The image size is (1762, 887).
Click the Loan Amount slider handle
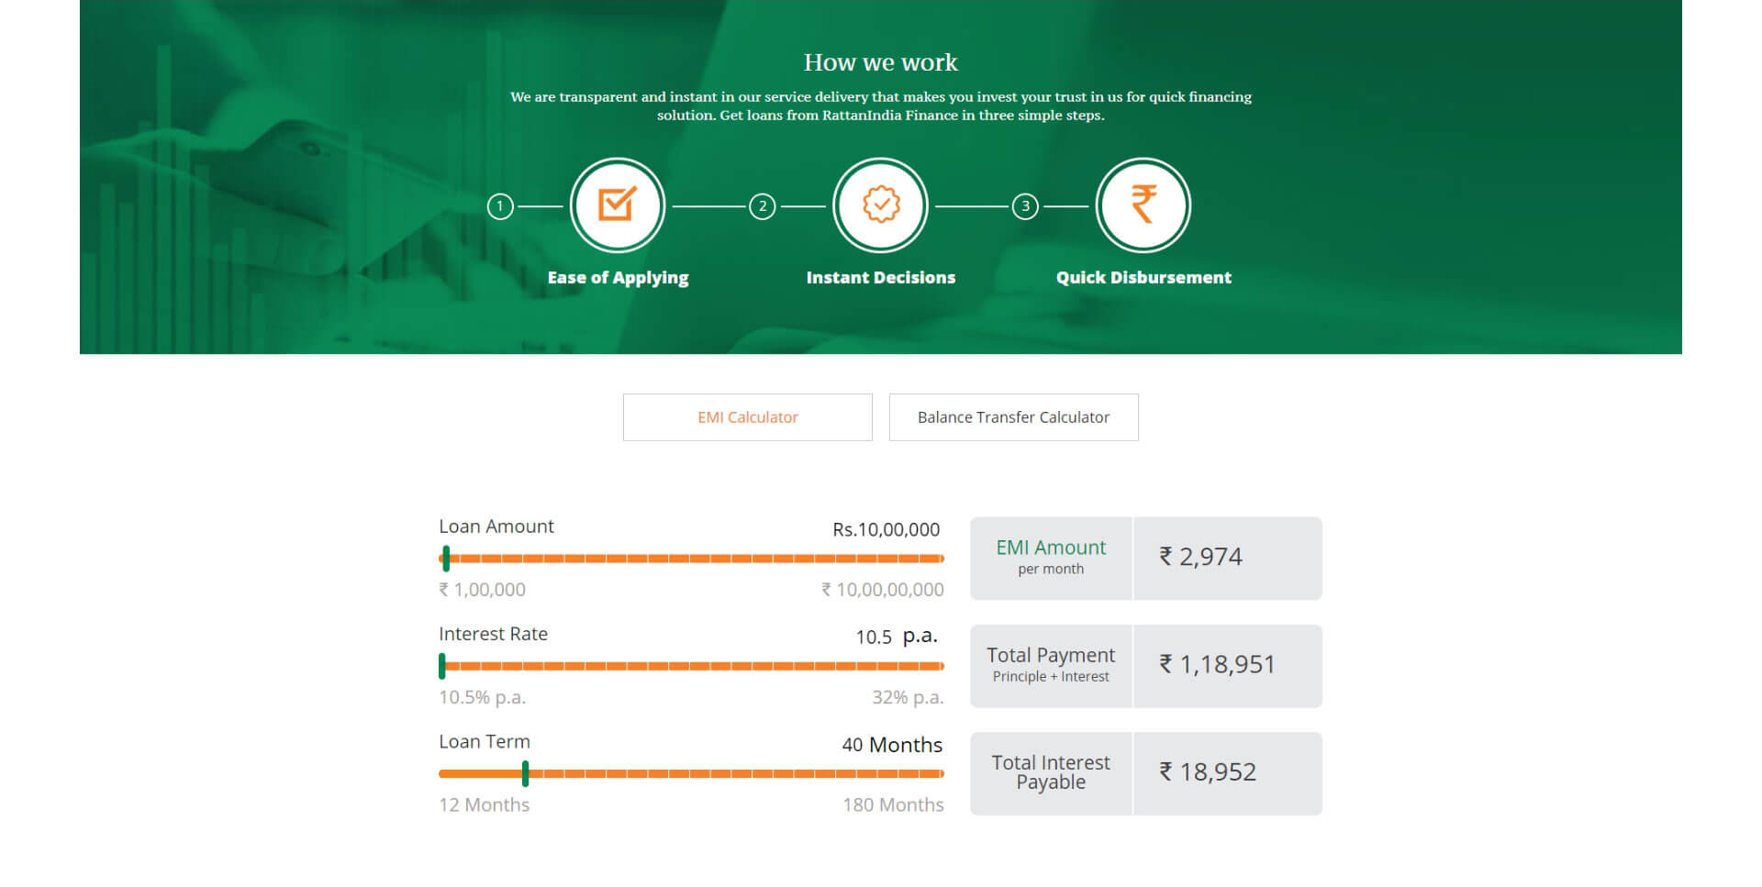coord(446,559)
